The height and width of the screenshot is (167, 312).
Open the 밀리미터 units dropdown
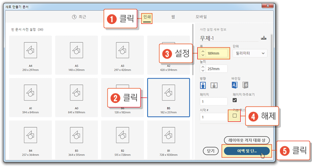[x=250, y=53]
